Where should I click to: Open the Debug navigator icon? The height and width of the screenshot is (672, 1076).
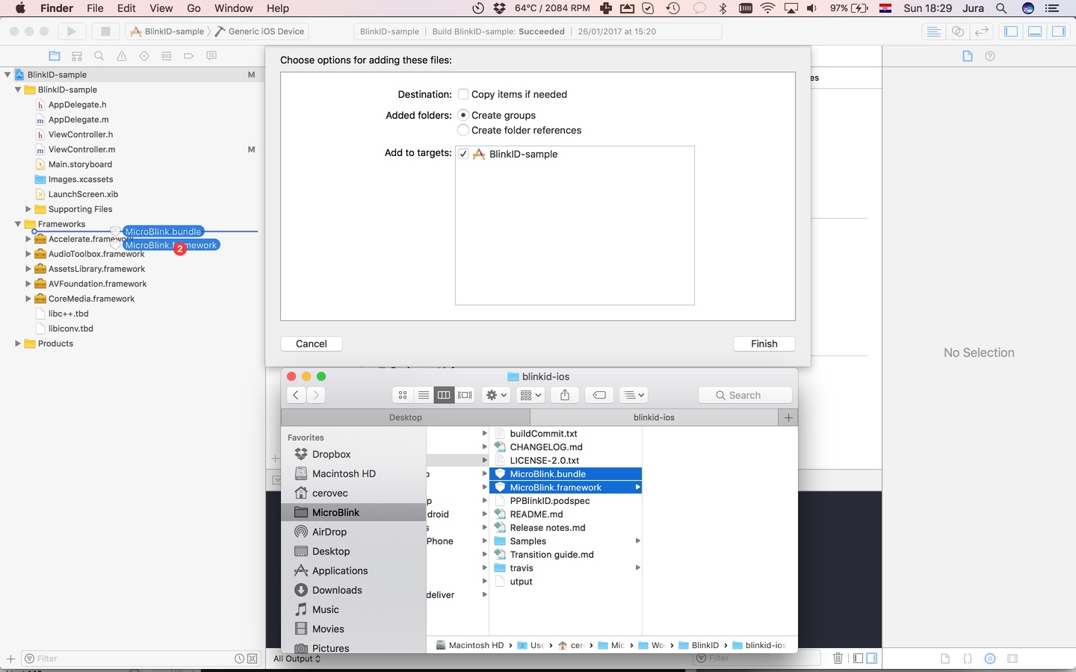(x=167, y=56)
